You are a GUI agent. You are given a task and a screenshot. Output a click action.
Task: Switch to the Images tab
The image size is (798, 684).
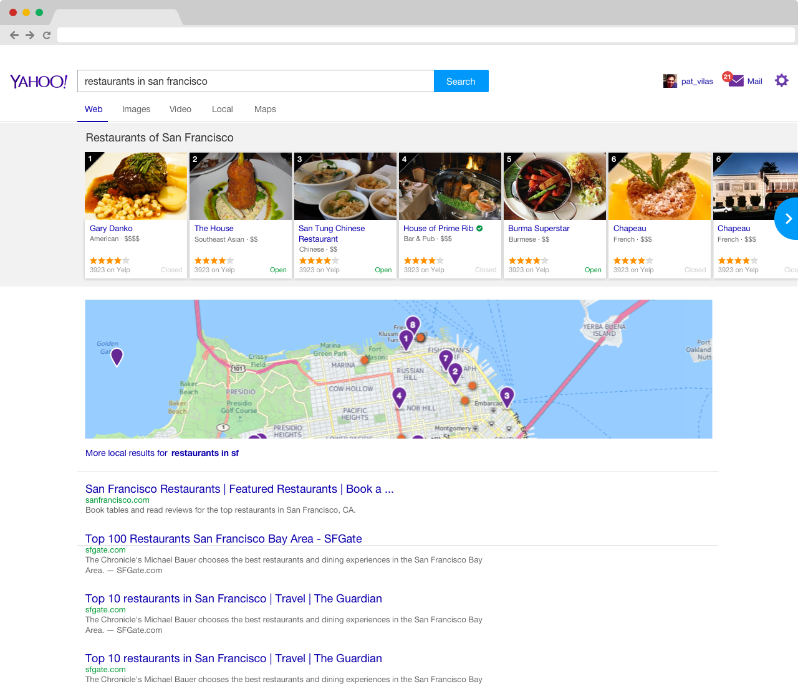(x=136, y=109)
